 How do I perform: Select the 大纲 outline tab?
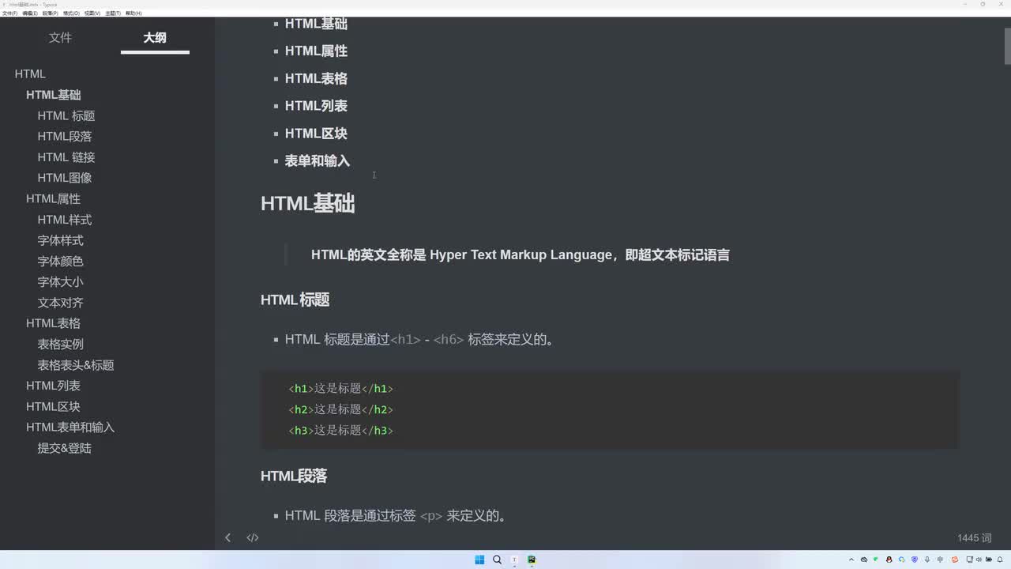[155, 37]
